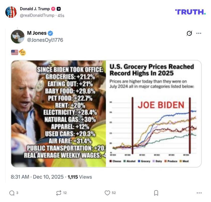Expand the bottom more options ellipsis
This screenshot has height=202, width=211.
[199, 193]
